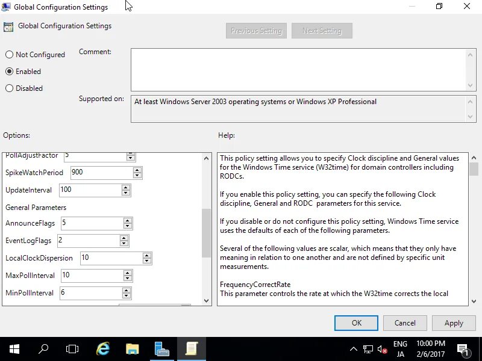Viewport: 482px width, 361px height.
Task: Open the Action Center notification icon
Action: 463,349
